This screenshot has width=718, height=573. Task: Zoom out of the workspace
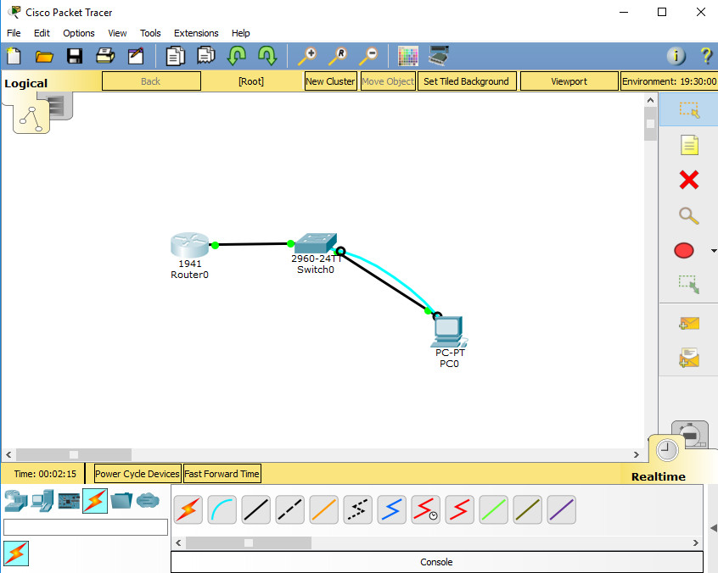368,56
